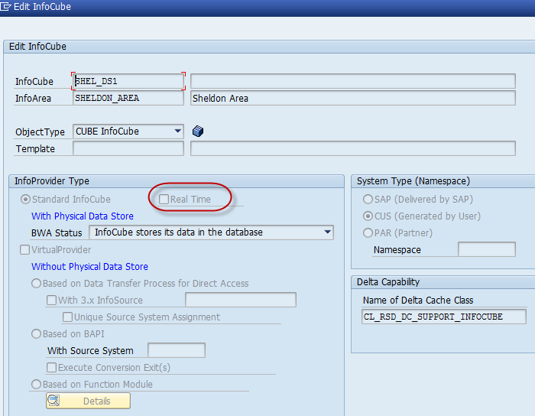This screenshot has width=535, height=416.
Task: Click the Delta Capability group header
Action: 388,282
